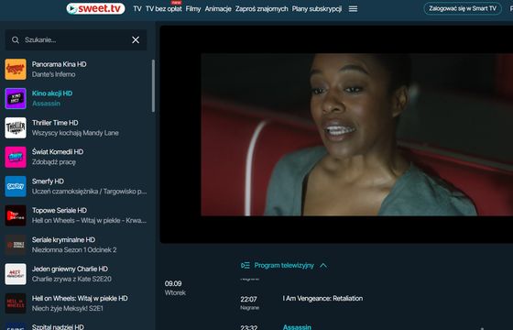The height and width of the screenshot is (330, 513).
Task: Click the Zdobądź pracę program title
Action: 54,162
